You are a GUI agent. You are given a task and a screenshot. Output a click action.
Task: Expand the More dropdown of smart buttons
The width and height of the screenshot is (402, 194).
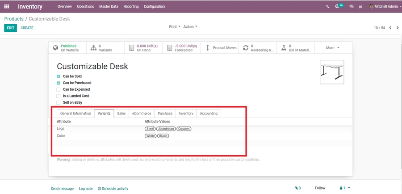333,48
